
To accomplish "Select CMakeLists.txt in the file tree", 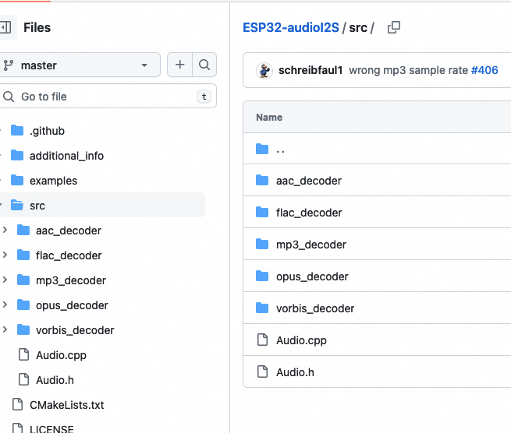I will [66, 405].
